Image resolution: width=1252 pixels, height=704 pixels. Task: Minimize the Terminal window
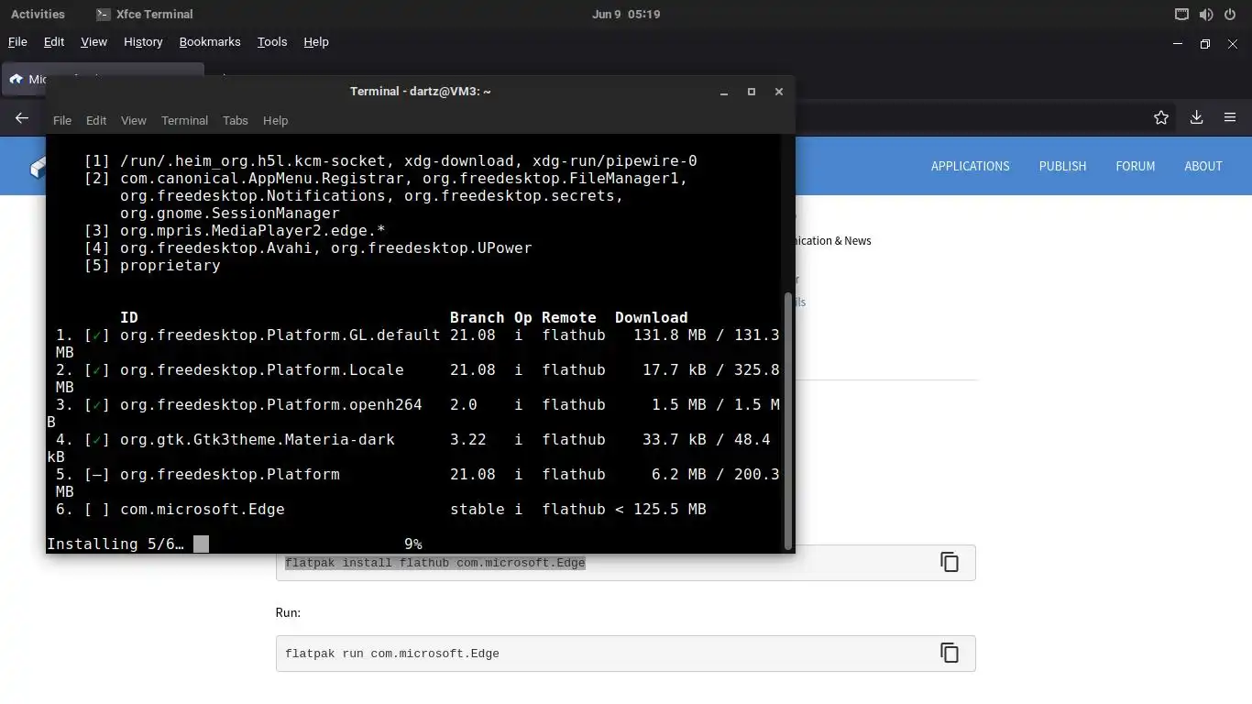[724, 92]
